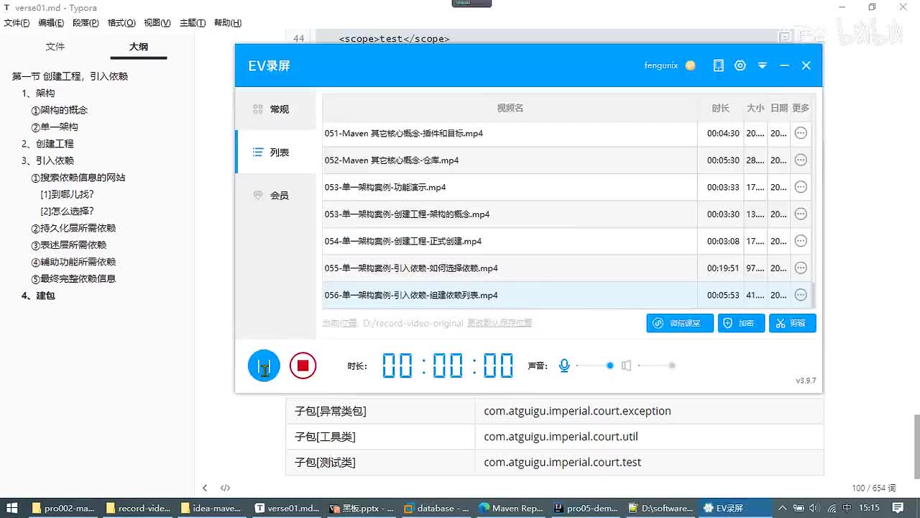Screen dimensions: 920x518
Task: Switch Typora sidebar to the 大纲 tab
Action: [139, 47]
